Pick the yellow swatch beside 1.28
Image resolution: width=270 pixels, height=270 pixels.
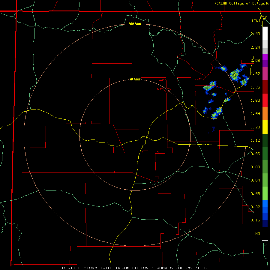pos(265,127)
